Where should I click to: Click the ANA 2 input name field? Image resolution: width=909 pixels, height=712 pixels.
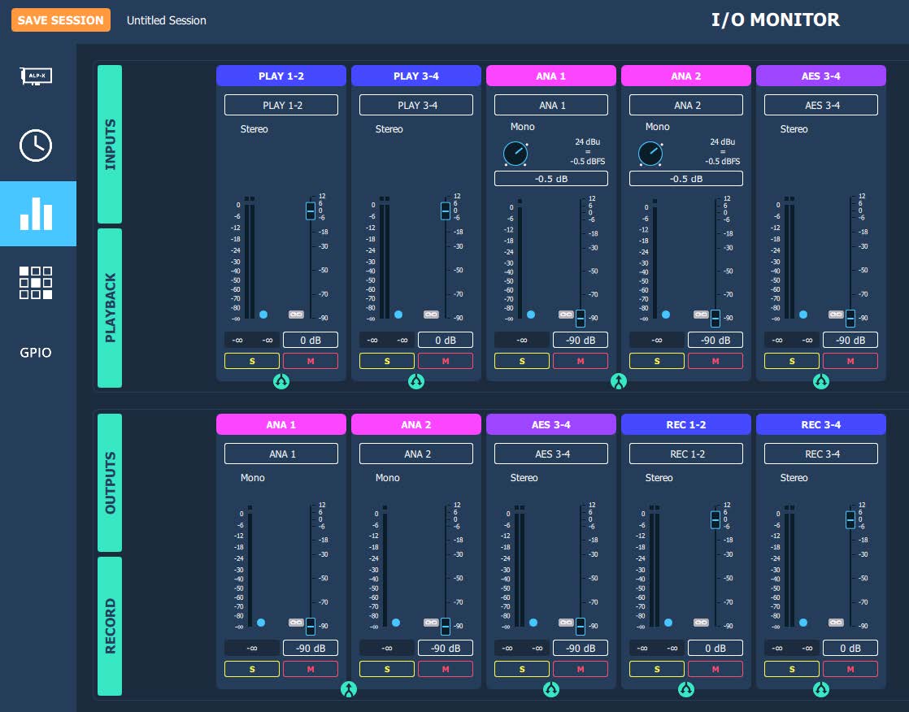[686, 105]
